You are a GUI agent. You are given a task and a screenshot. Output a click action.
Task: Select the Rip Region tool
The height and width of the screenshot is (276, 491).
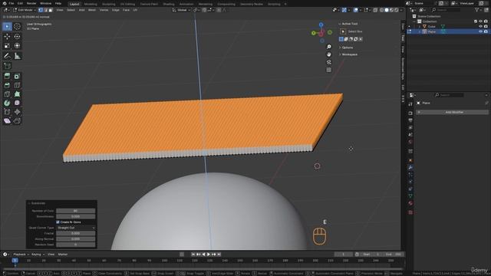[x=17, y=121]
